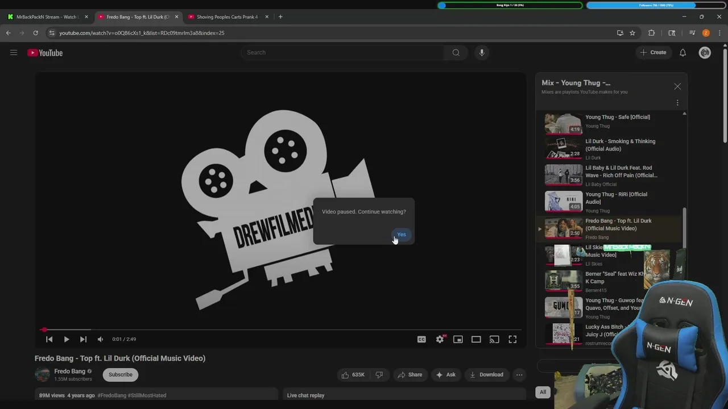View site information icon in address bar
Screen dimensions: 728x409
[52, 33]
